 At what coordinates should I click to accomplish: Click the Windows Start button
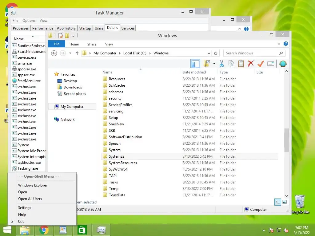pyautogui.click(x=7, y=230)
